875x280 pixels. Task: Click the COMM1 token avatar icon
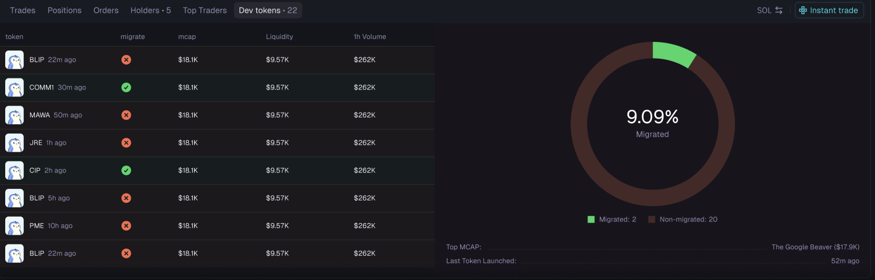[x=15, y=88]
